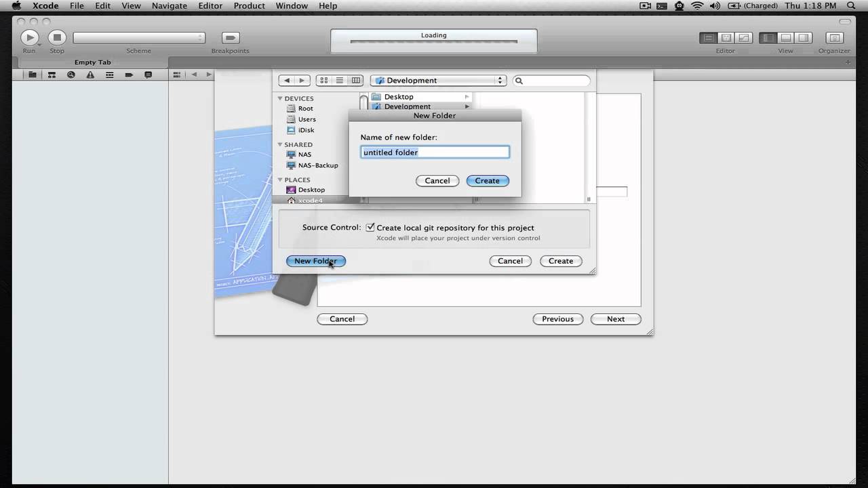
Task: Switch save dialog to column view
Action: pos(356,80)
